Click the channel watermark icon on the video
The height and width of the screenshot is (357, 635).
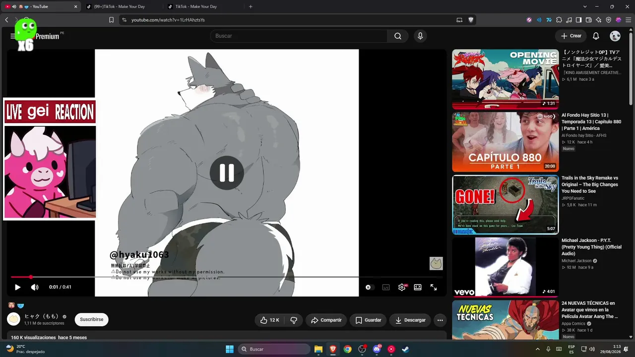(436, 263)
